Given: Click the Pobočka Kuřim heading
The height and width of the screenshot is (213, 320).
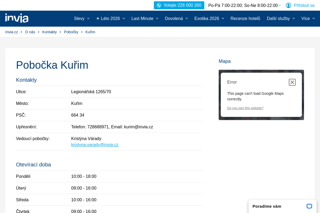Looking at the screenshot, I should pyautogui.click(x=52, y=65).
